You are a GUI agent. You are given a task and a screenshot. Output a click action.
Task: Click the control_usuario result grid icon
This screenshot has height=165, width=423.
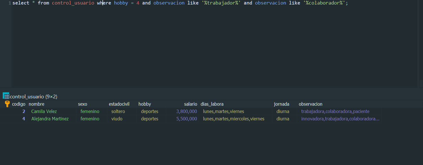pyautogui.click(x=6, y=95)
